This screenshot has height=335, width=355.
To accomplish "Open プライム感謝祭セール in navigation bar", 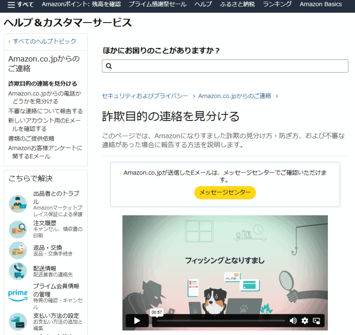I will click(158, 4).
